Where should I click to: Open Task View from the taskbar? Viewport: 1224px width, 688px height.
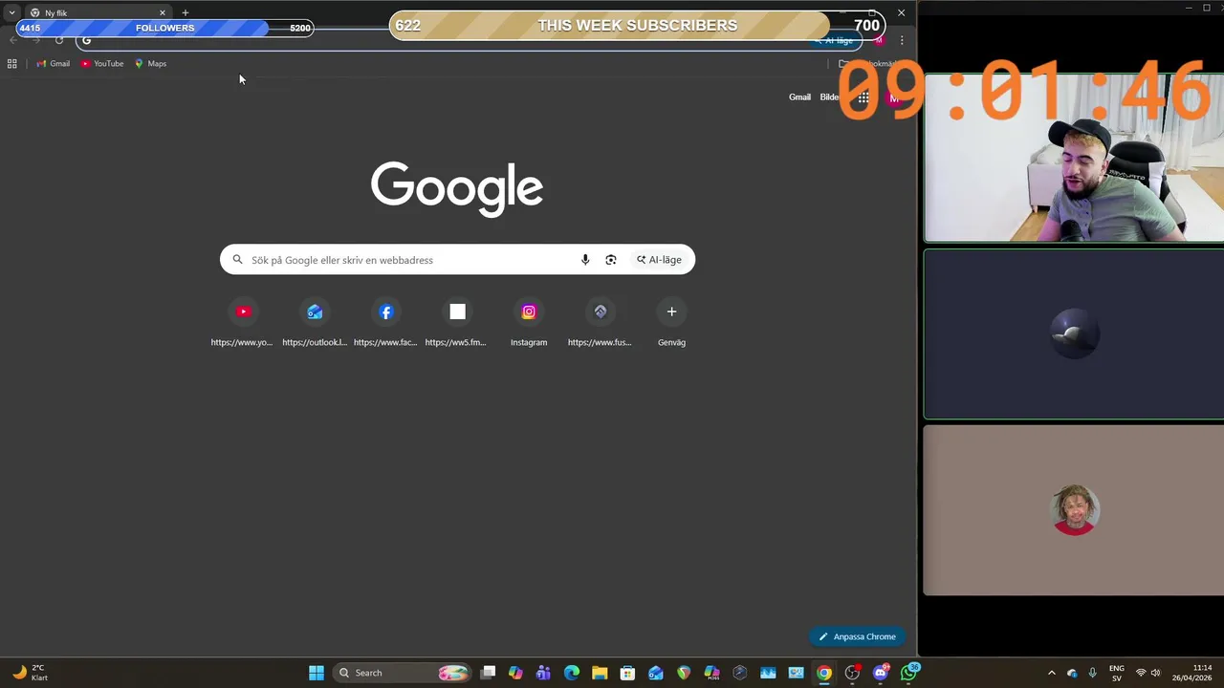click(488, 673)
